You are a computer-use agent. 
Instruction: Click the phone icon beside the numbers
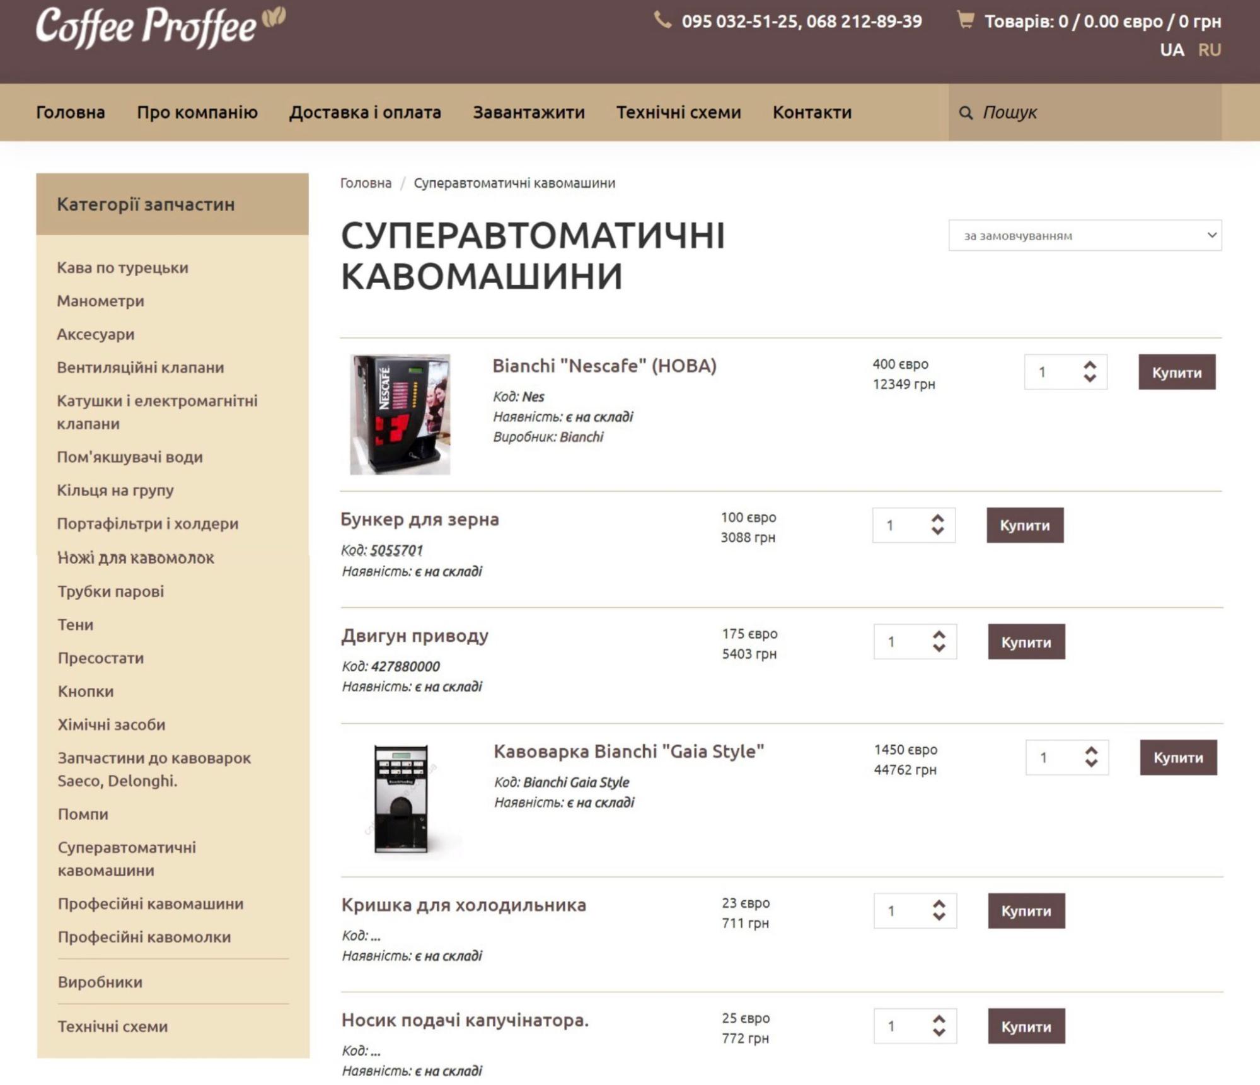(662, 20)
